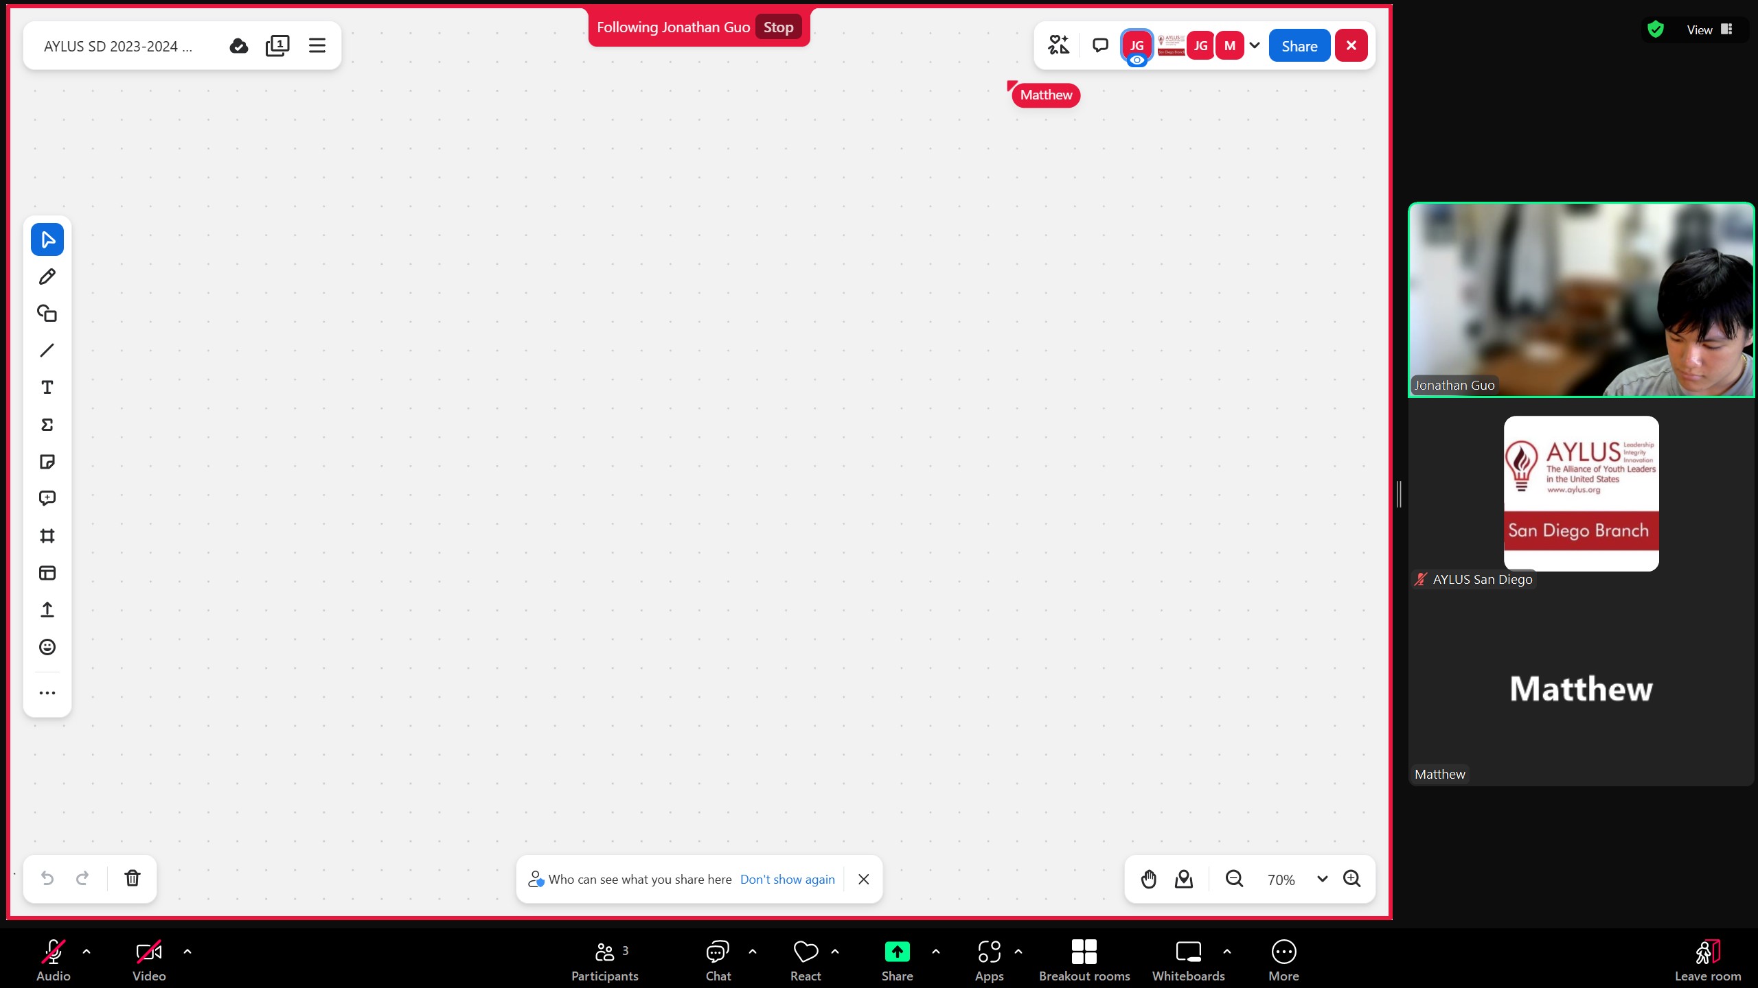Add a sticky note
1758x988 pixels.
tap(47, 462)
